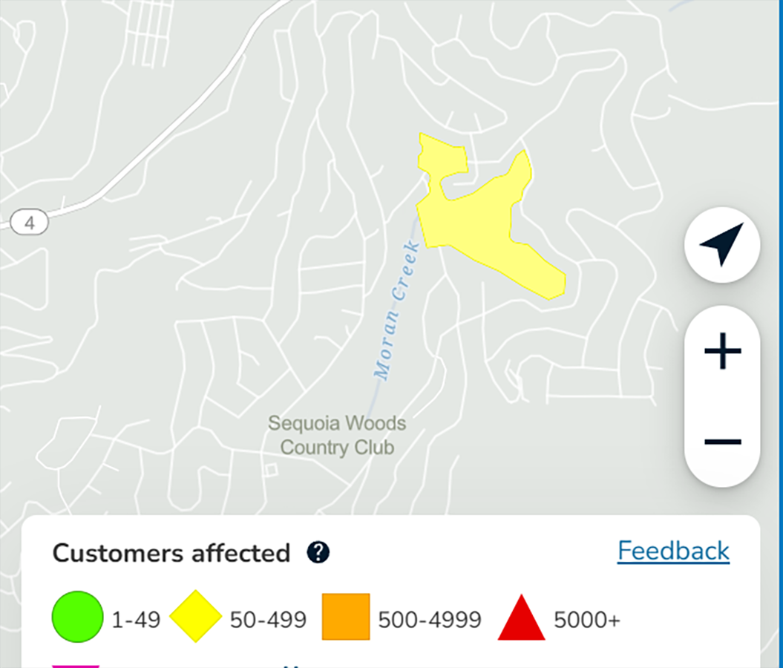Click the green circle 1-49 legend icon
This screenshot has height=668, width=783.
(76, 616)
